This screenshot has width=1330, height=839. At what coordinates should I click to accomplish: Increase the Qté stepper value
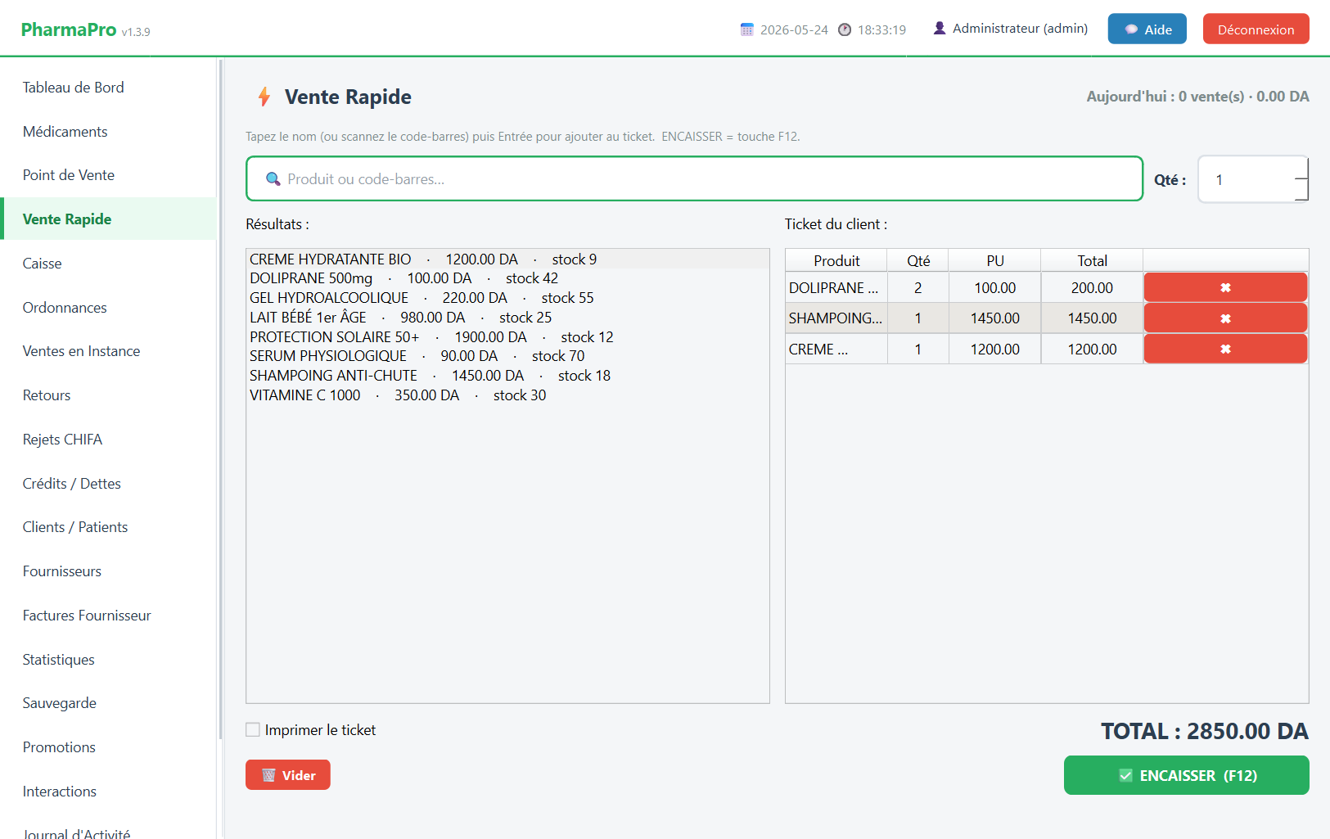pyautogui.click(x=1301, y=169)
